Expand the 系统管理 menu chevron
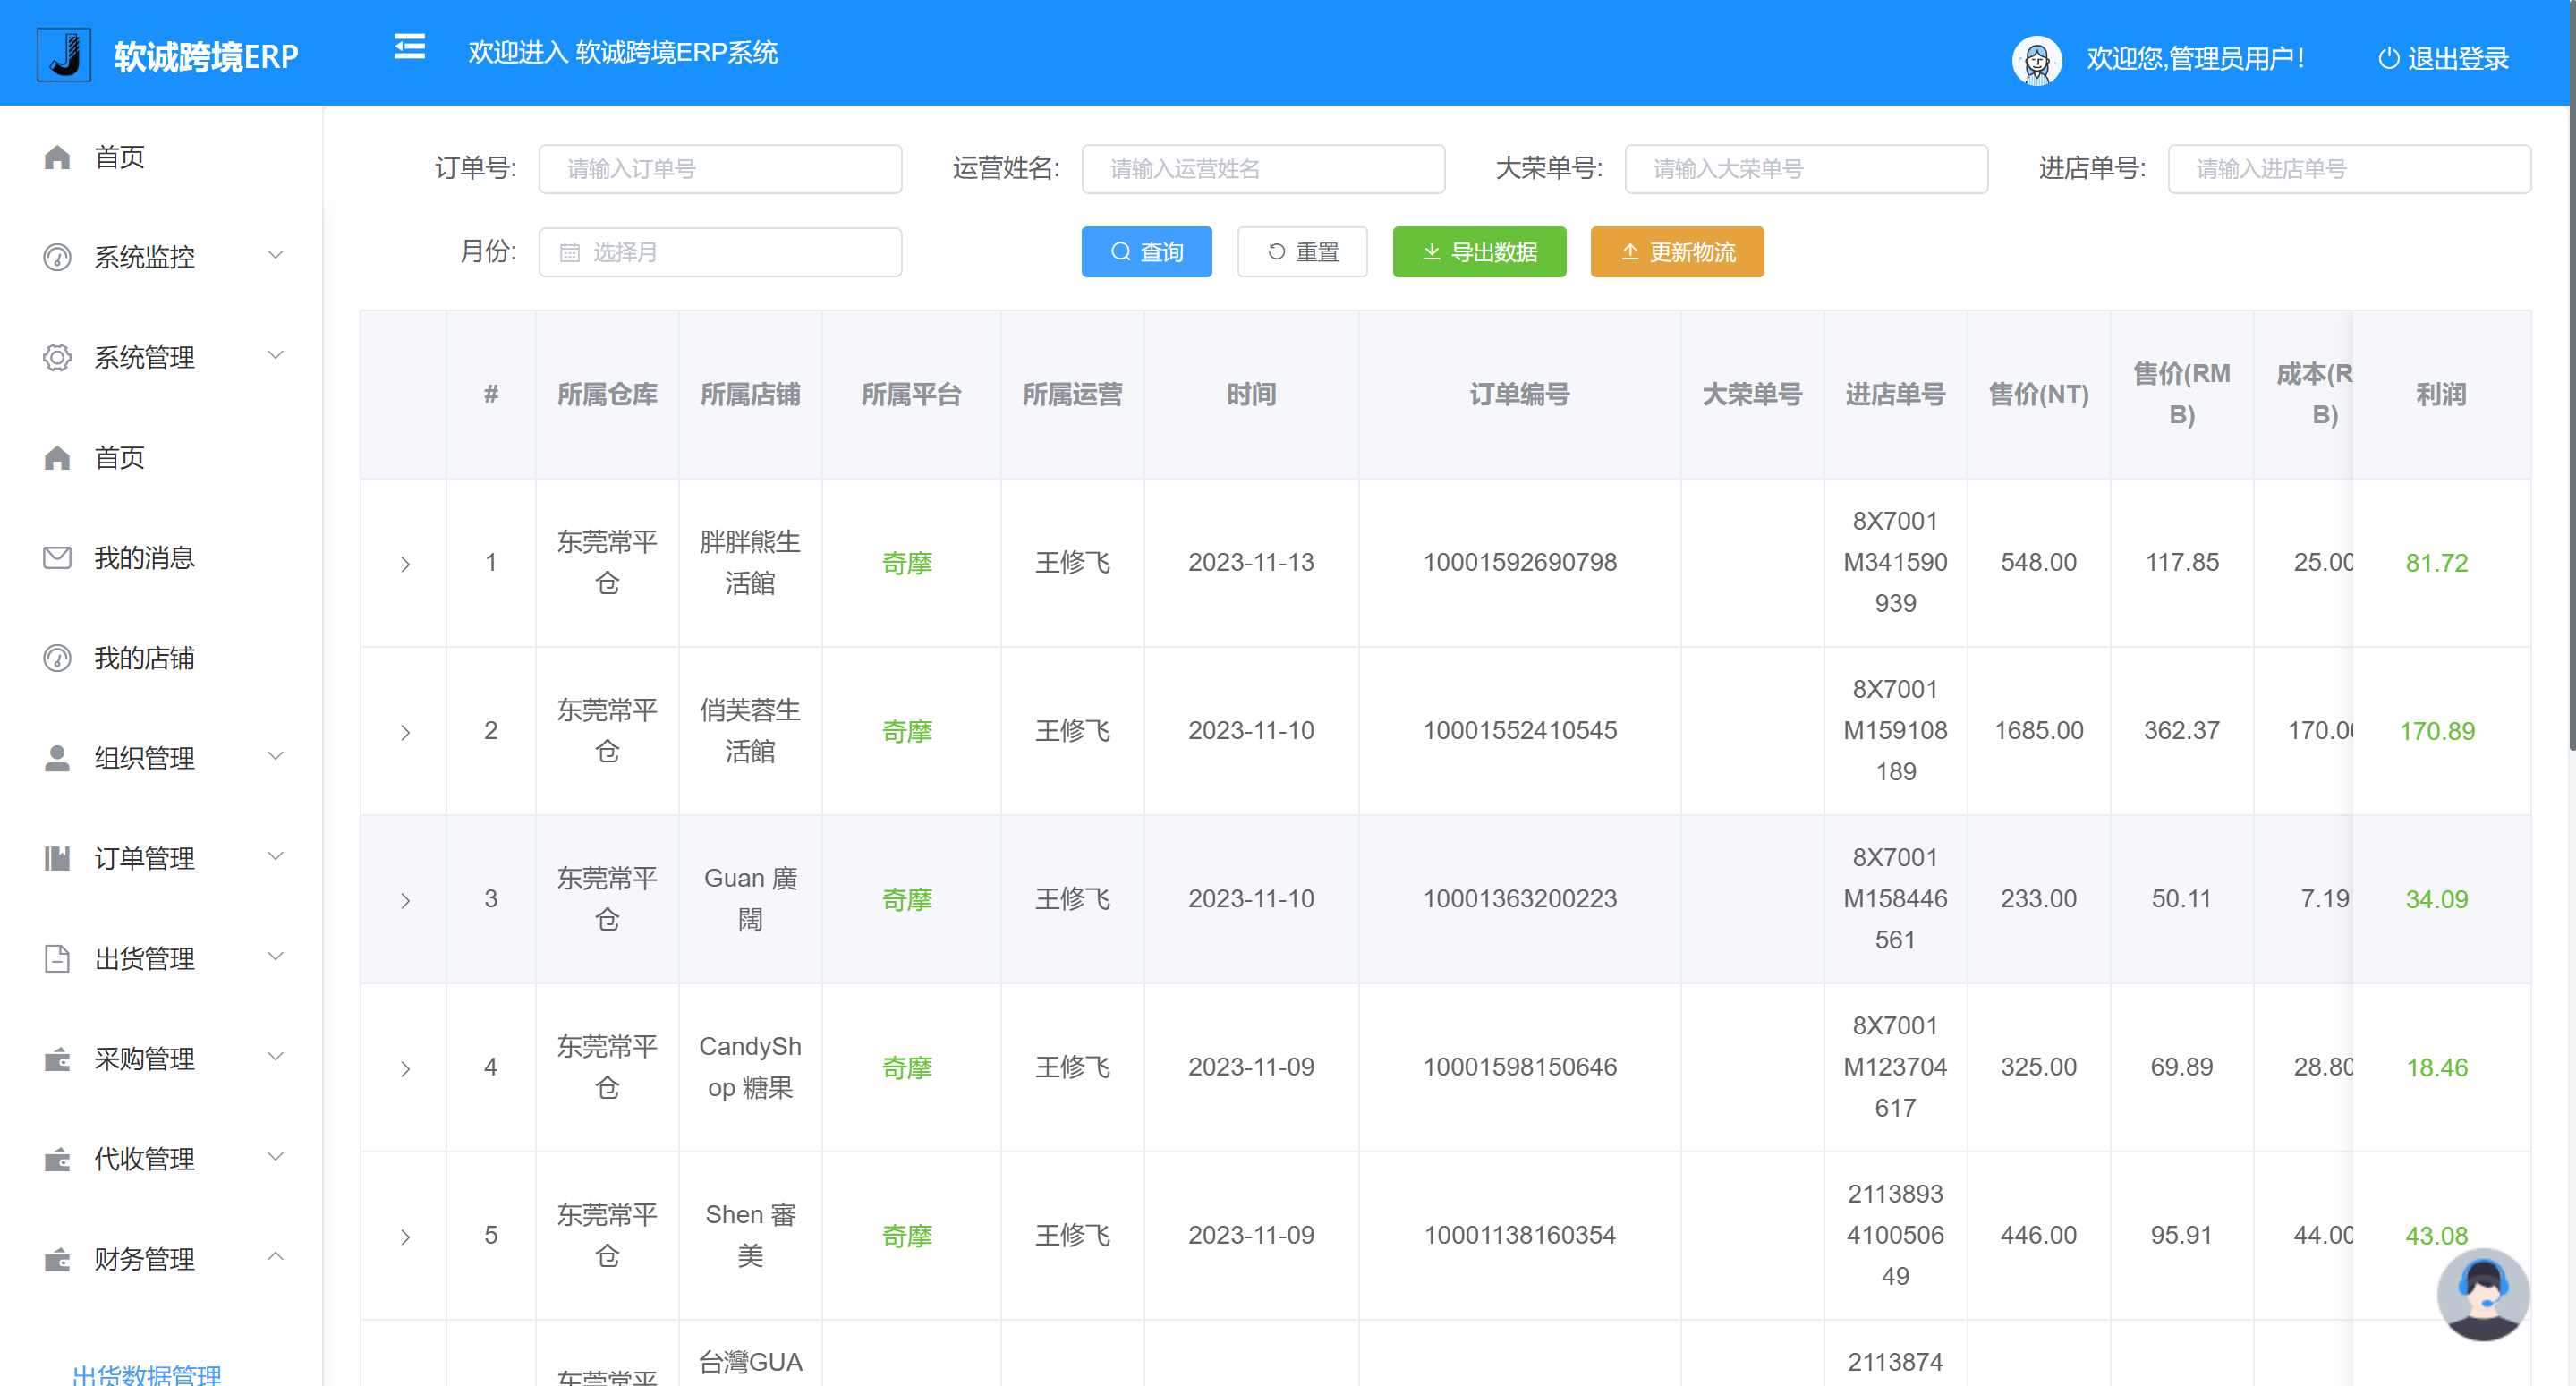Image resolution: width=2576 pixels, height=1386 pixels. coord(276,355)
